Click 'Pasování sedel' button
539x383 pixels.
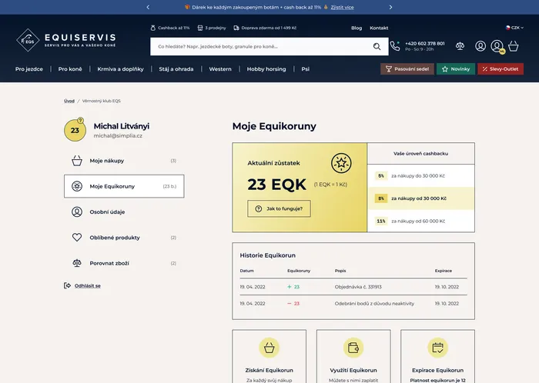(x=407, y=69)
